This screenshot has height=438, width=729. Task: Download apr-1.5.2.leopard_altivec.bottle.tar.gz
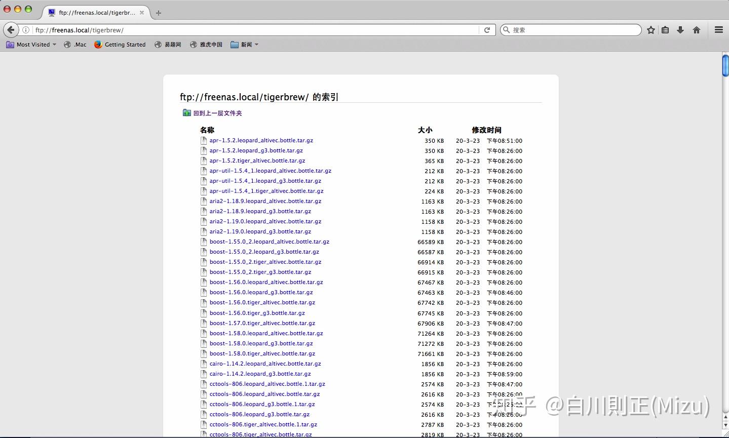(x=262, y=140)
